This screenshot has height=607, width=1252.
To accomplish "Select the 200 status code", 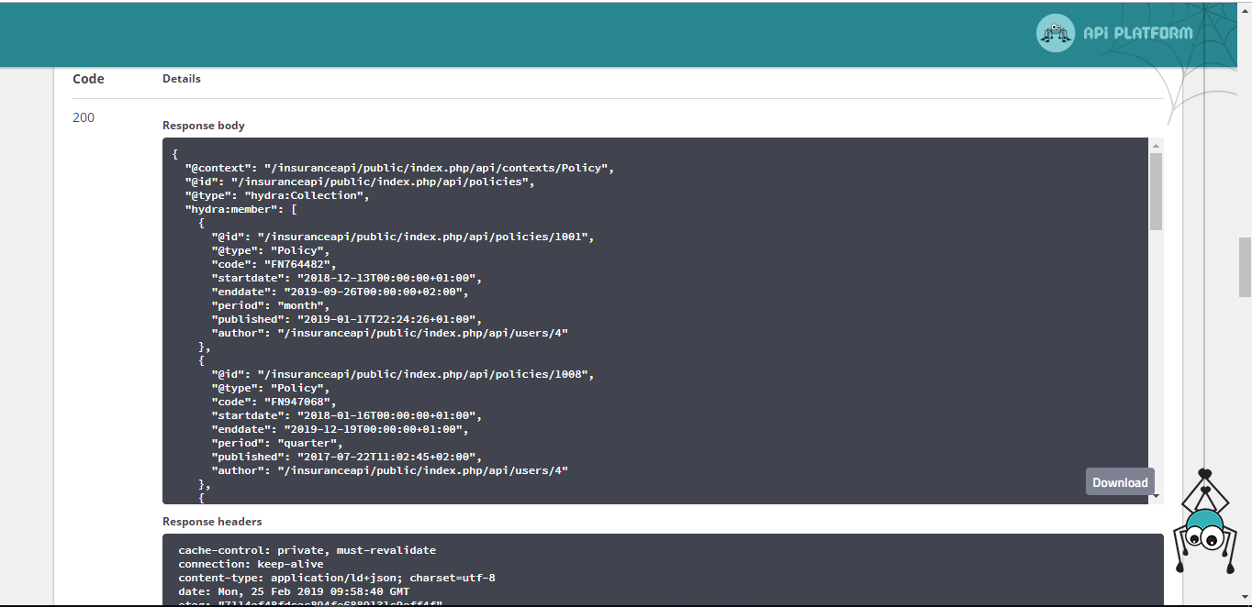I will click(83, 117).
